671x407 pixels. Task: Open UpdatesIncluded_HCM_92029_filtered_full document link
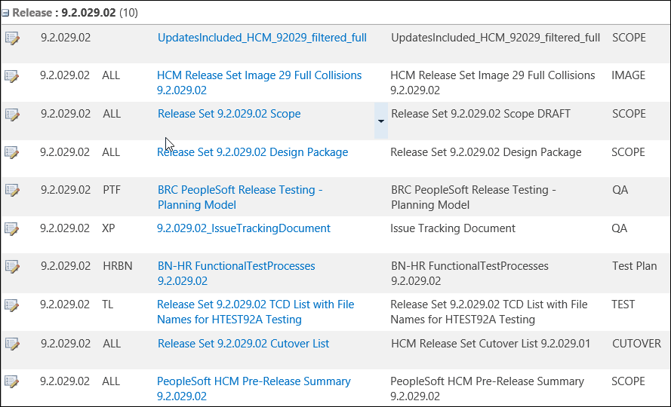tap(262, 38)
